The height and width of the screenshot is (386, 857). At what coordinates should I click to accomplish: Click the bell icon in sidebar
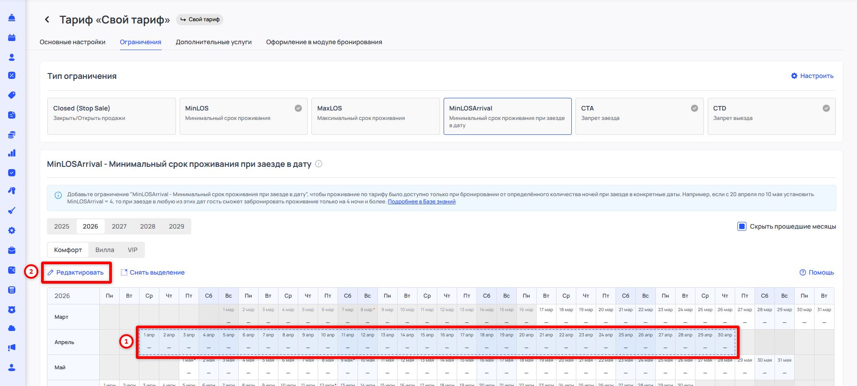[x=12, y=18]
